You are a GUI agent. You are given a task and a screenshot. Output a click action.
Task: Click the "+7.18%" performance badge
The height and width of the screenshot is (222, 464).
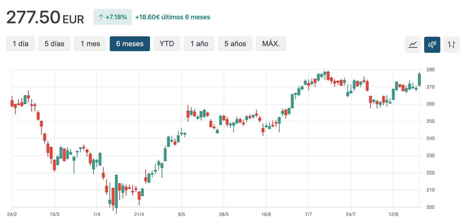pos(112,16)
